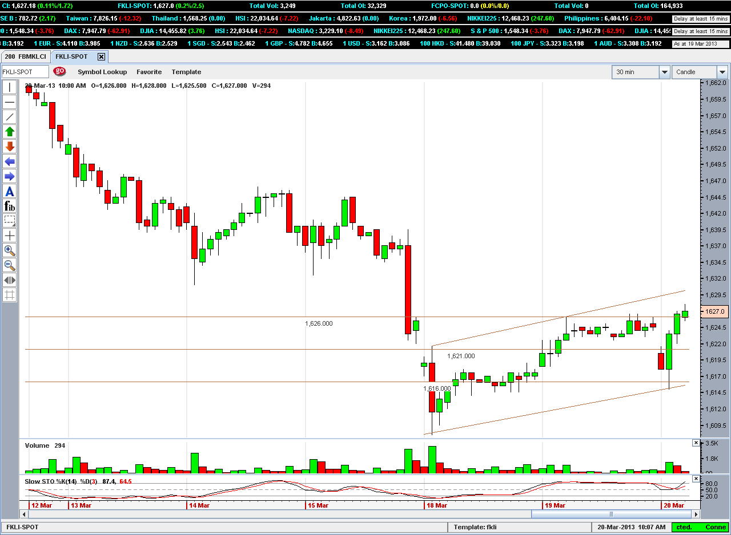Add an orange down arrow marker

[x=10, y=147]
